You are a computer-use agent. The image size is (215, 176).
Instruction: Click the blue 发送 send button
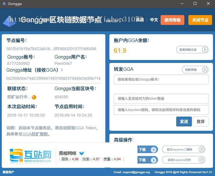[184, 121]
